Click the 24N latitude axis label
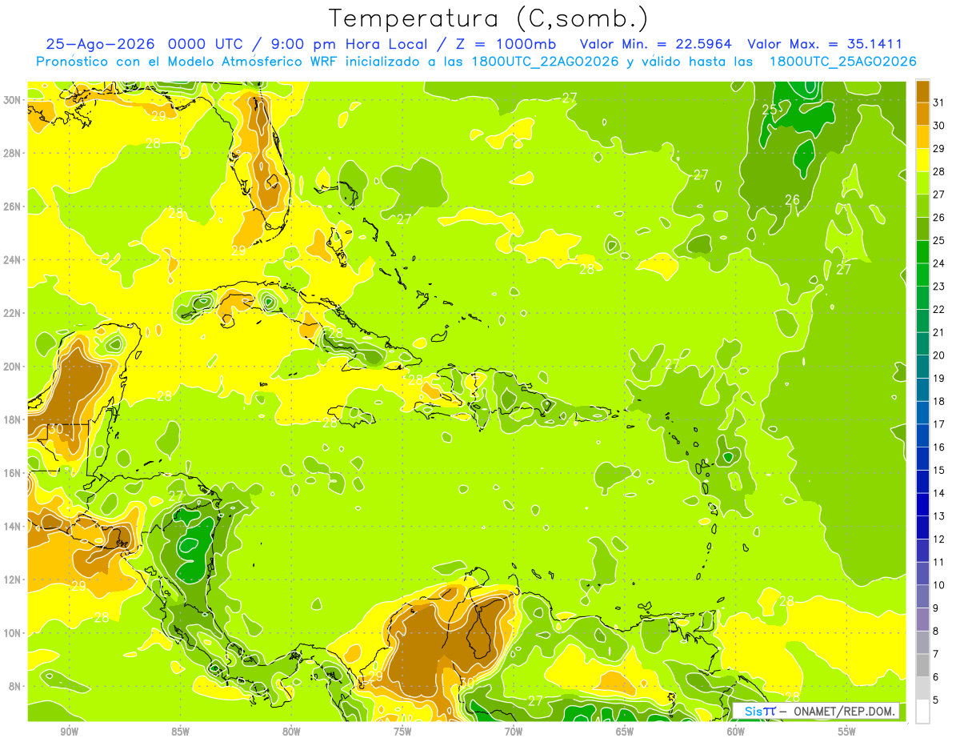This screenshot has height=742, width=960. pos(13,260)
